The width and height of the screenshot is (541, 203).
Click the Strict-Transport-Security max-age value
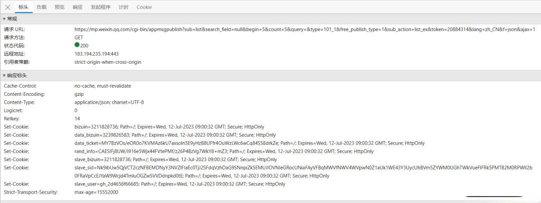[96, 192]
